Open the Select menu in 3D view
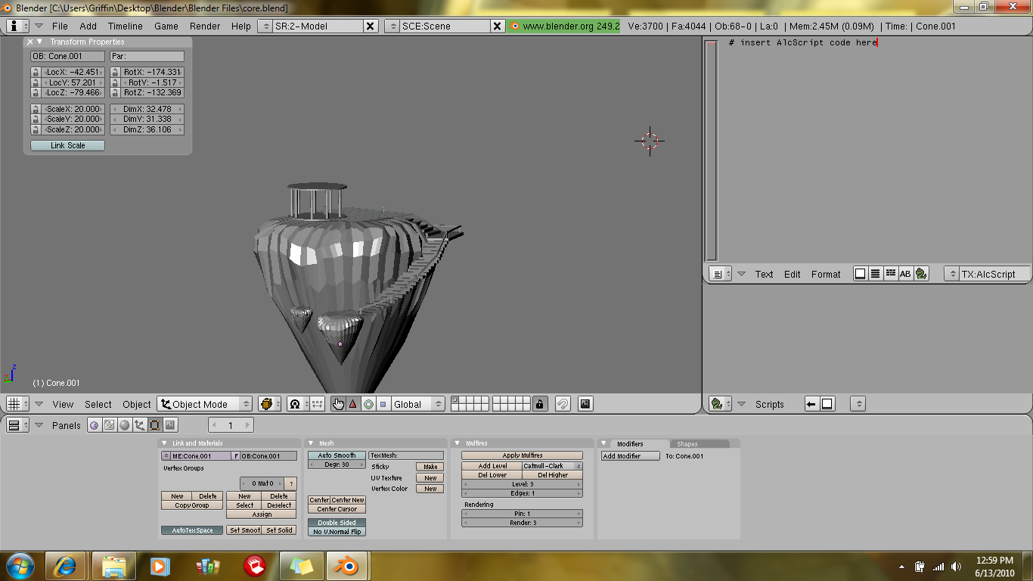 click(x=98, y=404)
